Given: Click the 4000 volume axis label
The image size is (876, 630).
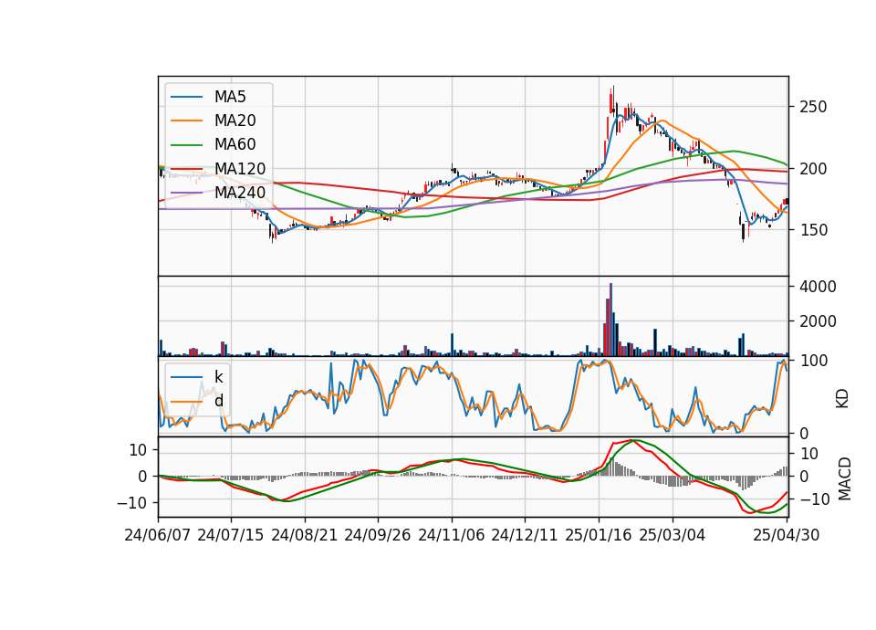Looking at the screenshot, I should [818, 287].
